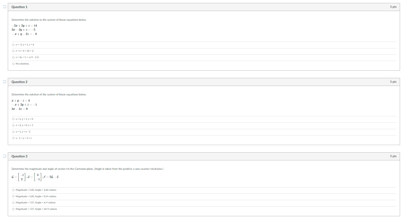Click the Question 3 header title
This screenshot has height=220, width=403.
[x=19, y=156]
